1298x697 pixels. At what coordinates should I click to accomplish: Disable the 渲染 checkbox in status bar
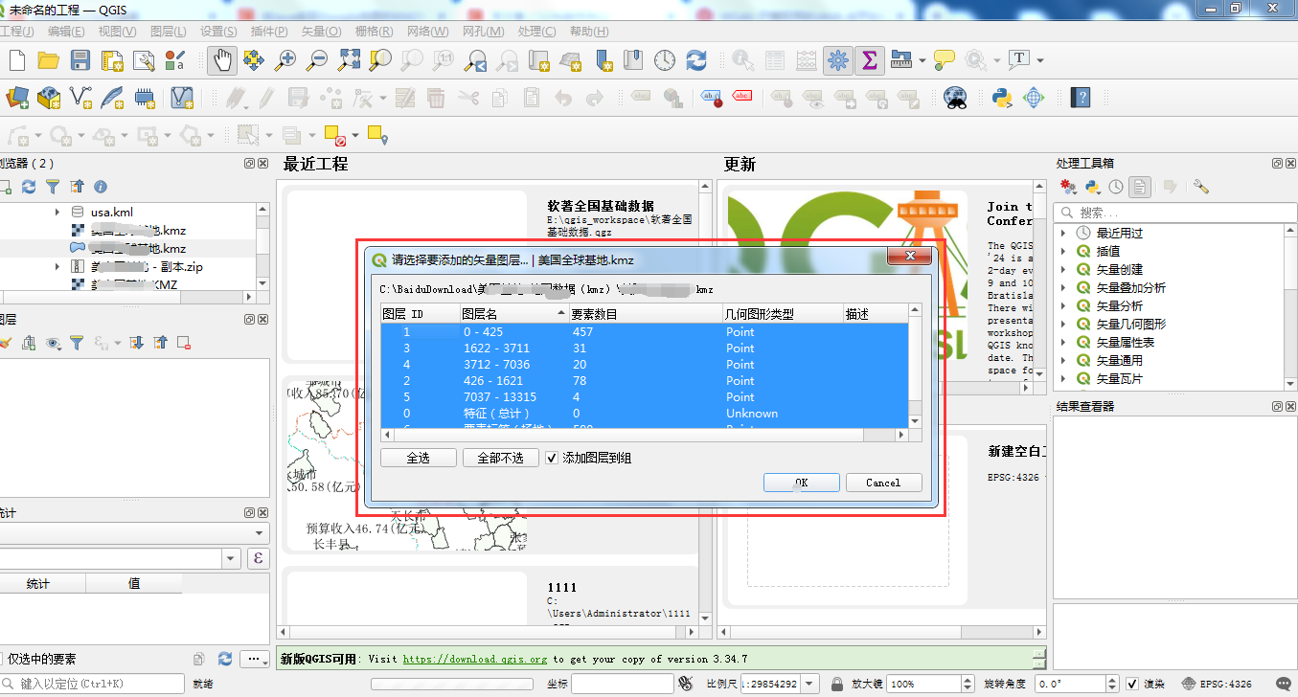pyautogui.click(x=1132, y=684)
